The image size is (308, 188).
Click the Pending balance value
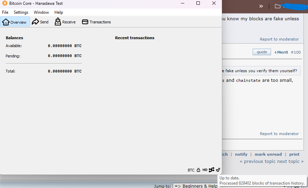[65, 56]
